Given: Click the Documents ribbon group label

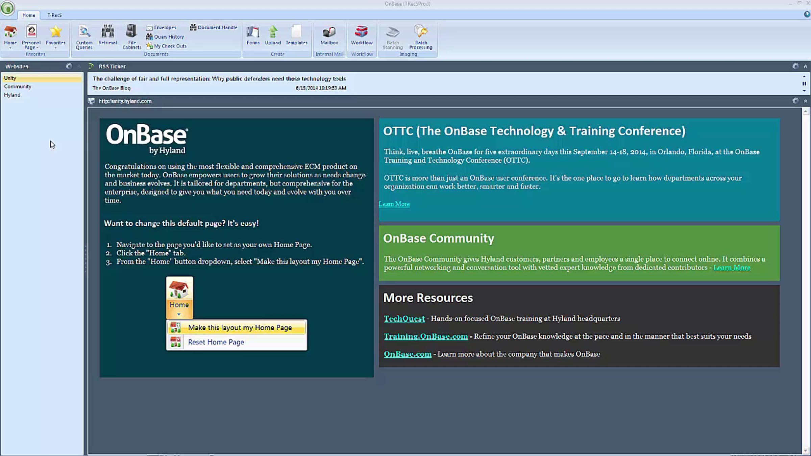Looking at the screenshot, I should point(156,54).
